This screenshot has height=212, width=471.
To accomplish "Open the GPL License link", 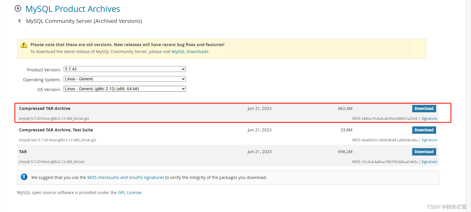I will [130, 193].
